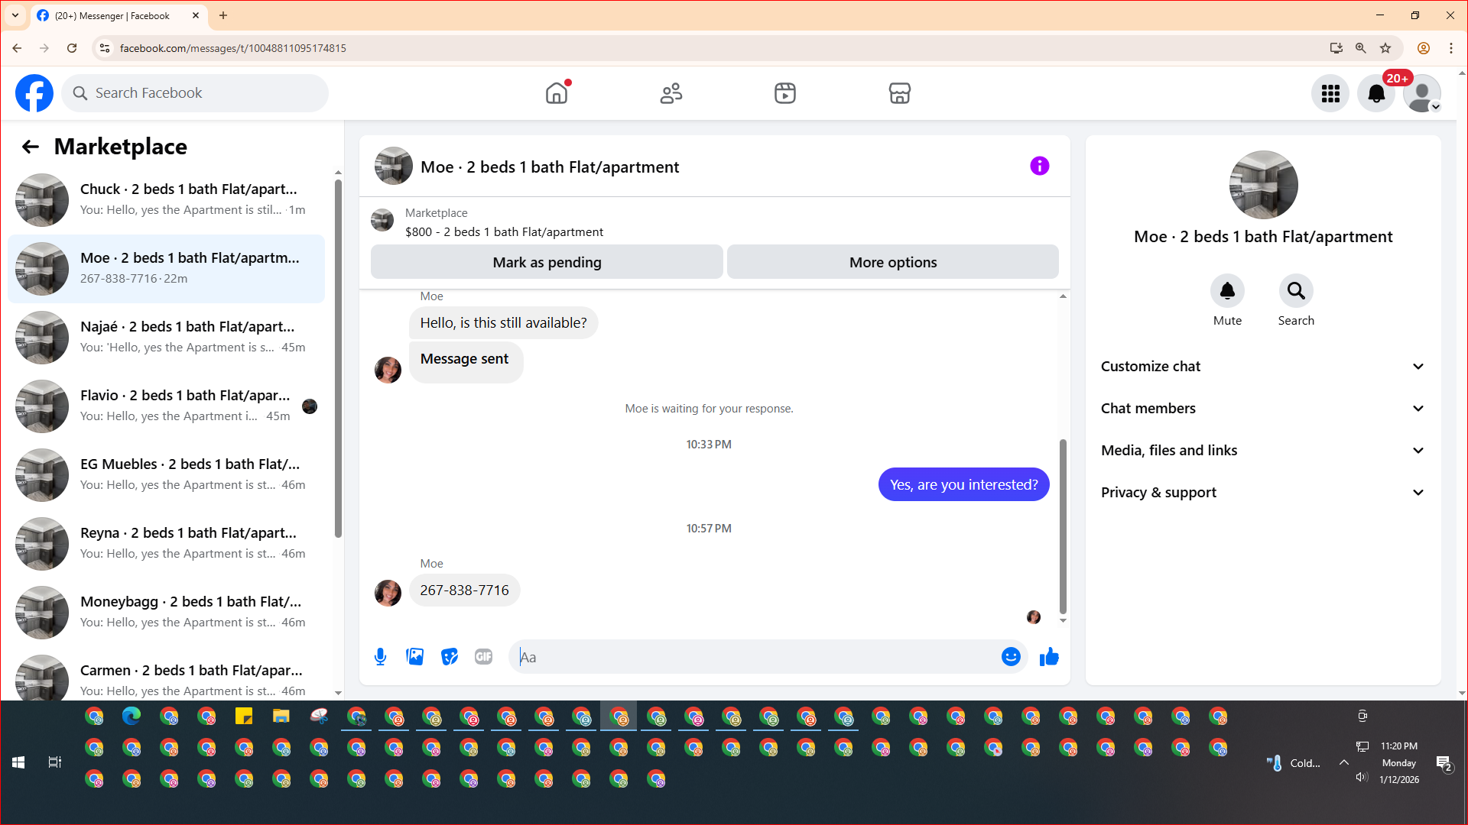1468x825 pixels.
Task: Send a thumbs-up like
Action: tap(1049, 657)
